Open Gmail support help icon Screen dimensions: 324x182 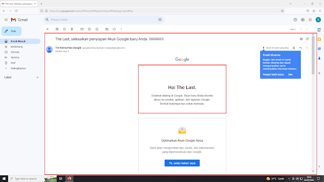click(x=295, y=20)
